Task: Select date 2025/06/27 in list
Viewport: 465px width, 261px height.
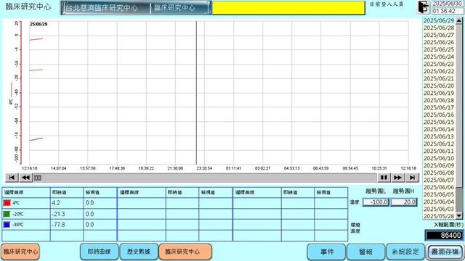Action: (439, 36)
